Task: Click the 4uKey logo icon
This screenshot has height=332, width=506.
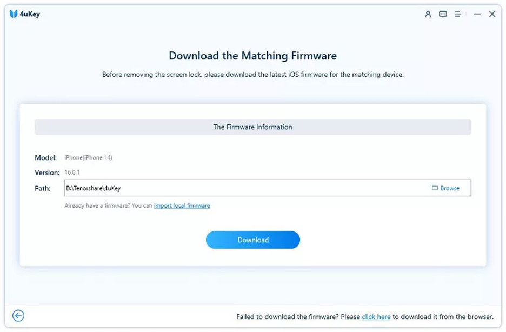Action: (x=14, y=14)
